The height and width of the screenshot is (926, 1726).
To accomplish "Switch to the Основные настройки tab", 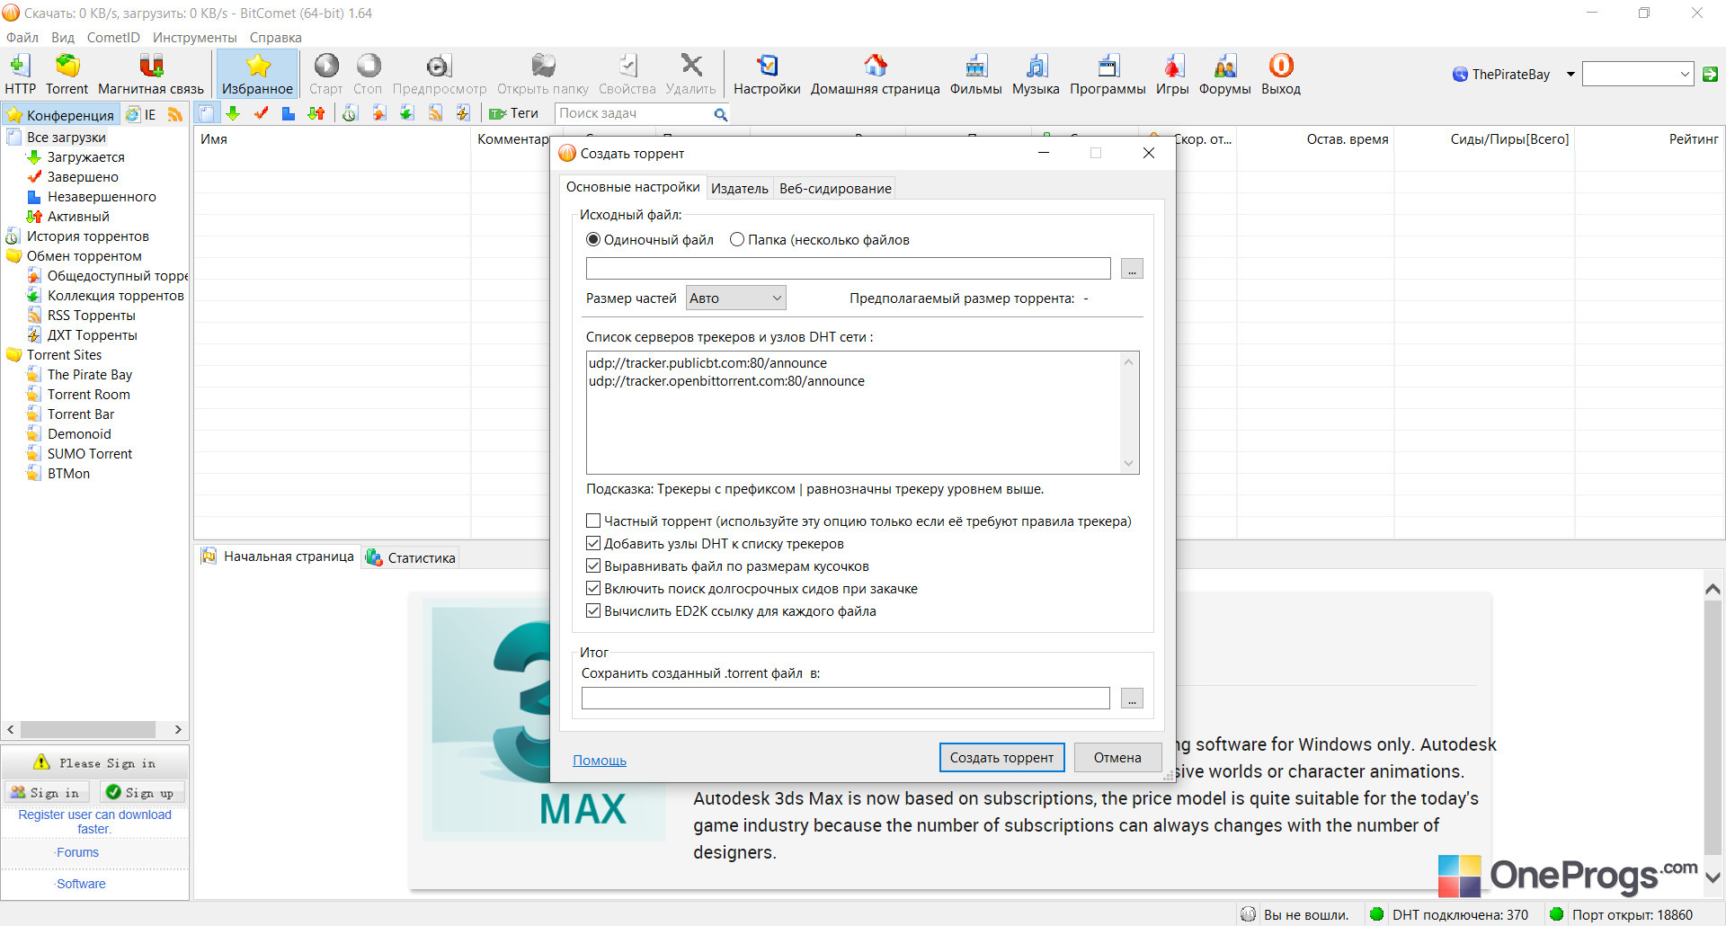I will pos(633,187).
